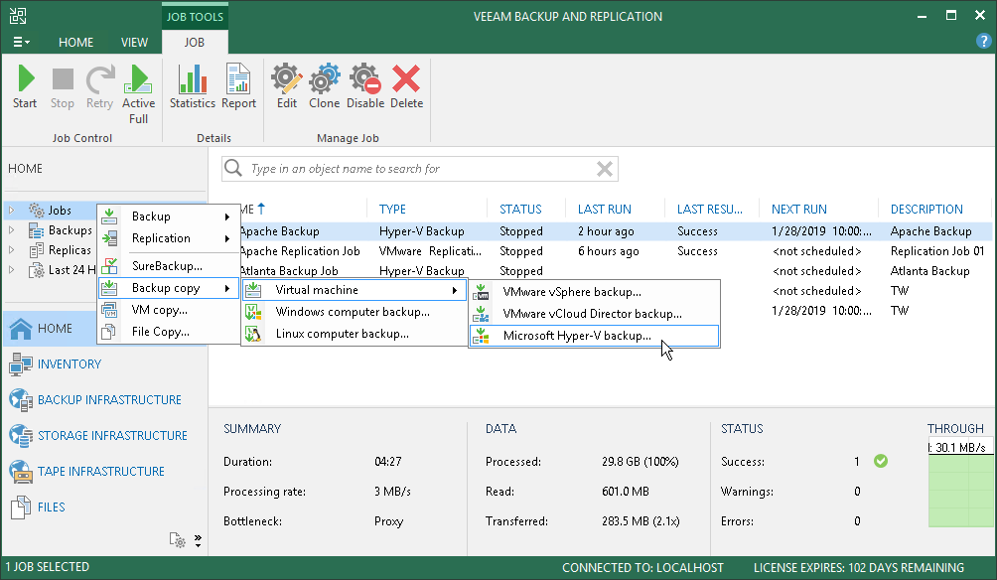Select VMware vSphere backup...
The image size is (997, 580).
coord(595,292)
